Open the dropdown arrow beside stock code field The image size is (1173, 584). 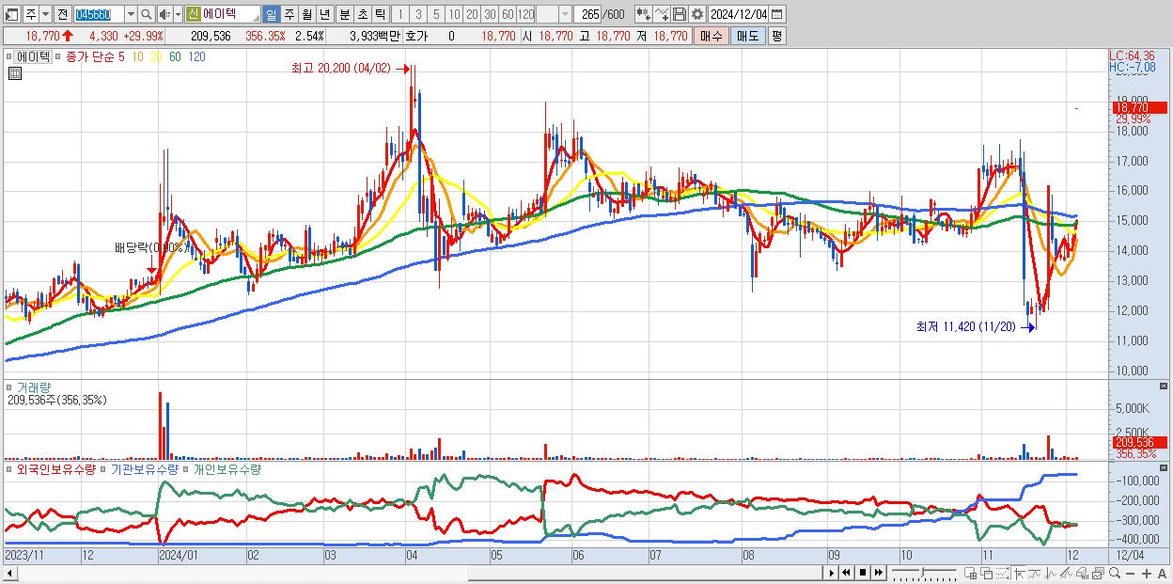point(131,14)
